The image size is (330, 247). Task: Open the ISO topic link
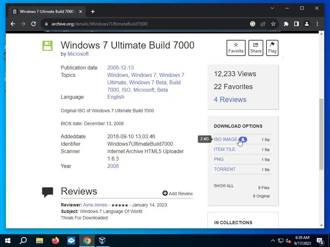click(126, 90)
